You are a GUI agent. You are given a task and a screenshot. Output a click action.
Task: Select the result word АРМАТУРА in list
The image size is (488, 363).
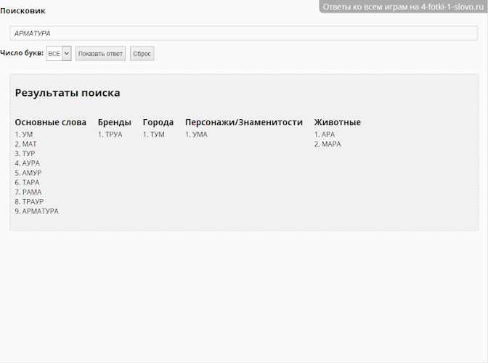[41, 211]
